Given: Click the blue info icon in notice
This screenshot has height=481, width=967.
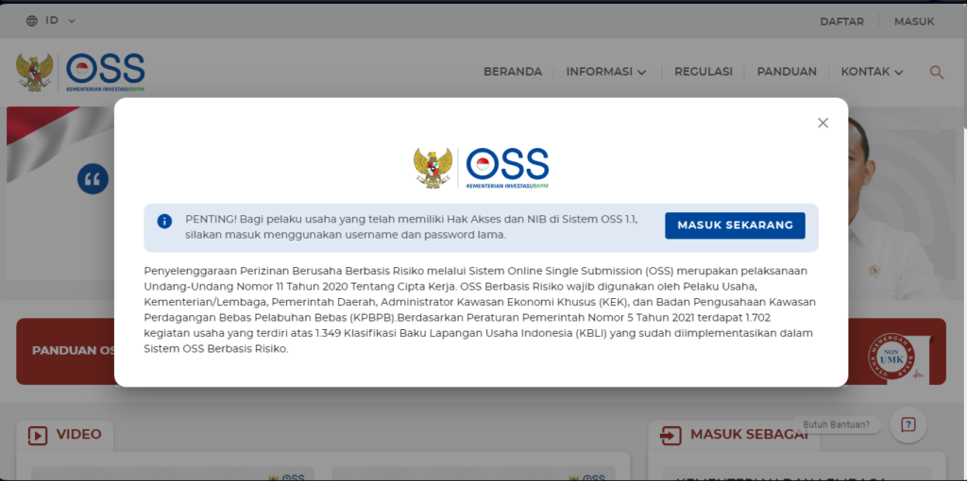Looking at the screenshot, I should (x=164, y=221).
